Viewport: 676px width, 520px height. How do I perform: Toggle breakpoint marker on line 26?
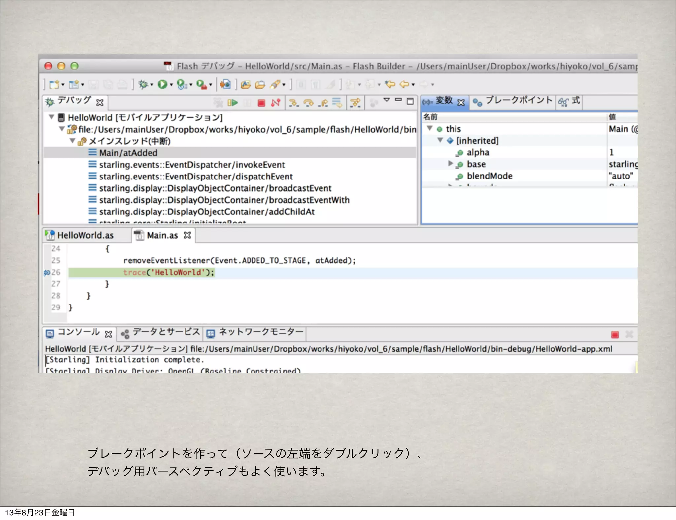[47, 273]
